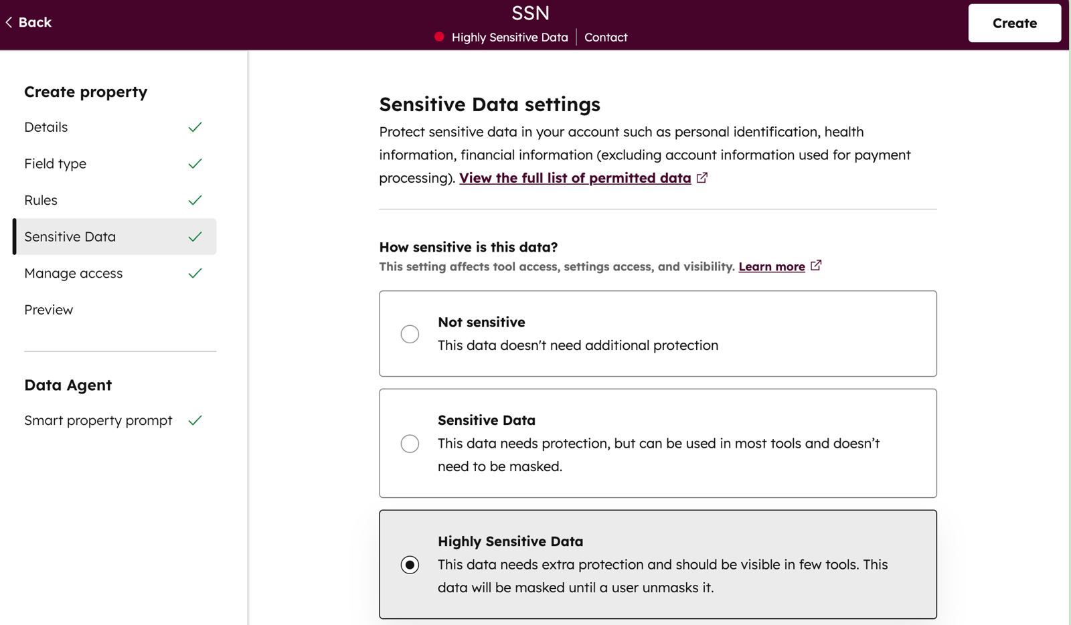This screenshot has height=625, width=1071.
Task: Click the Contact label in the header
Action: point(606,37)
